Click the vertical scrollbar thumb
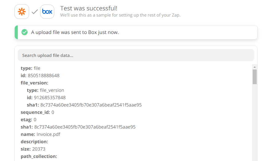This screenshot has width=272, height=161. [255, 77]
